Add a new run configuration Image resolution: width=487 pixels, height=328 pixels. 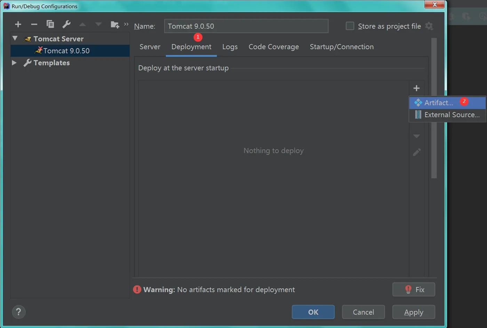18,24
